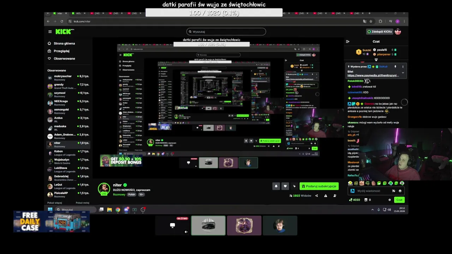Click the Wyszukaj search field

tap(226, 32)
